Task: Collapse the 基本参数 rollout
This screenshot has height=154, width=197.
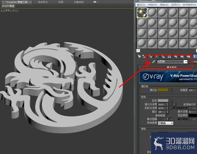Action: (140, 67)
